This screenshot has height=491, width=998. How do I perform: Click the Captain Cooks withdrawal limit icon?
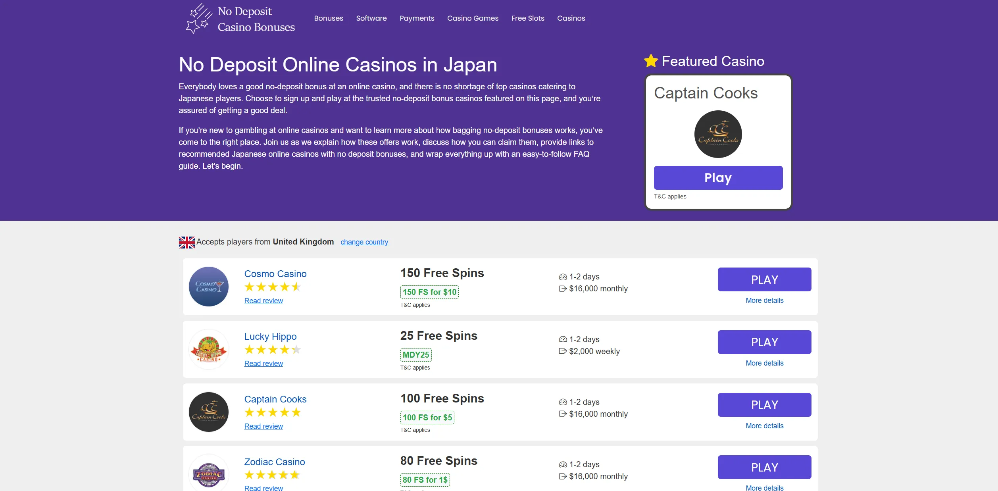click(563, 414)
